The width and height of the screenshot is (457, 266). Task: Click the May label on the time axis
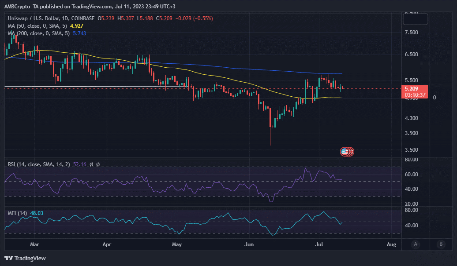(x=176, y=244)
